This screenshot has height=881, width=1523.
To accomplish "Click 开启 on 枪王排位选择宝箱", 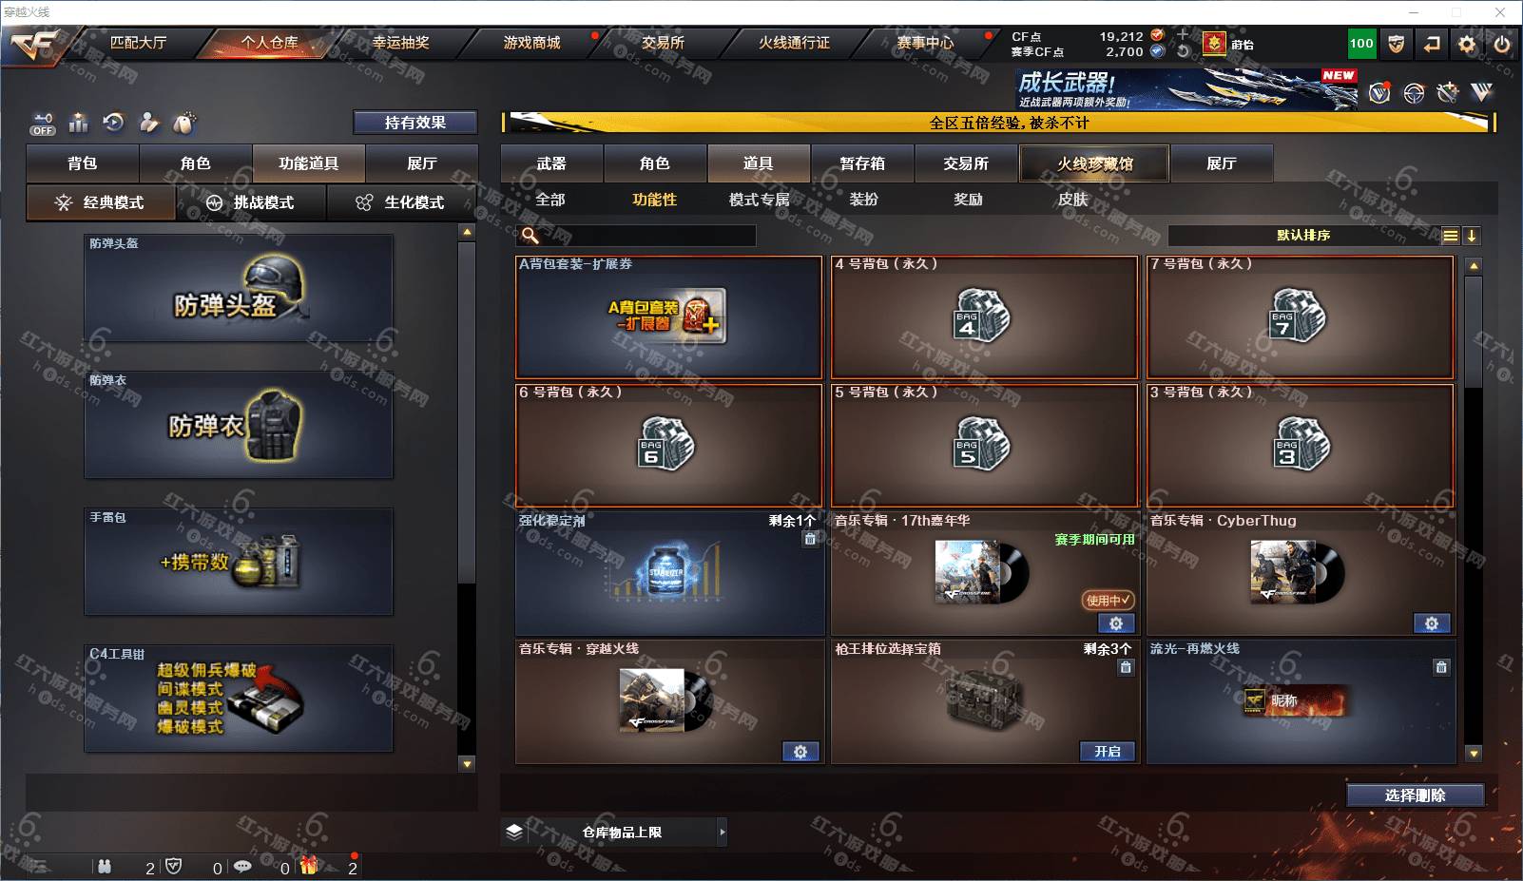I will pos(1108,751).
